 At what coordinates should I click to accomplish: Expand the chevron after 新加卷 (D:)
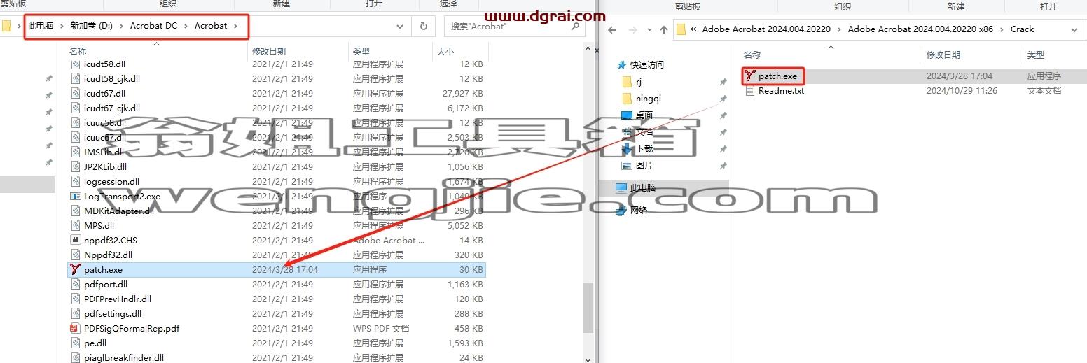point(121,26)
